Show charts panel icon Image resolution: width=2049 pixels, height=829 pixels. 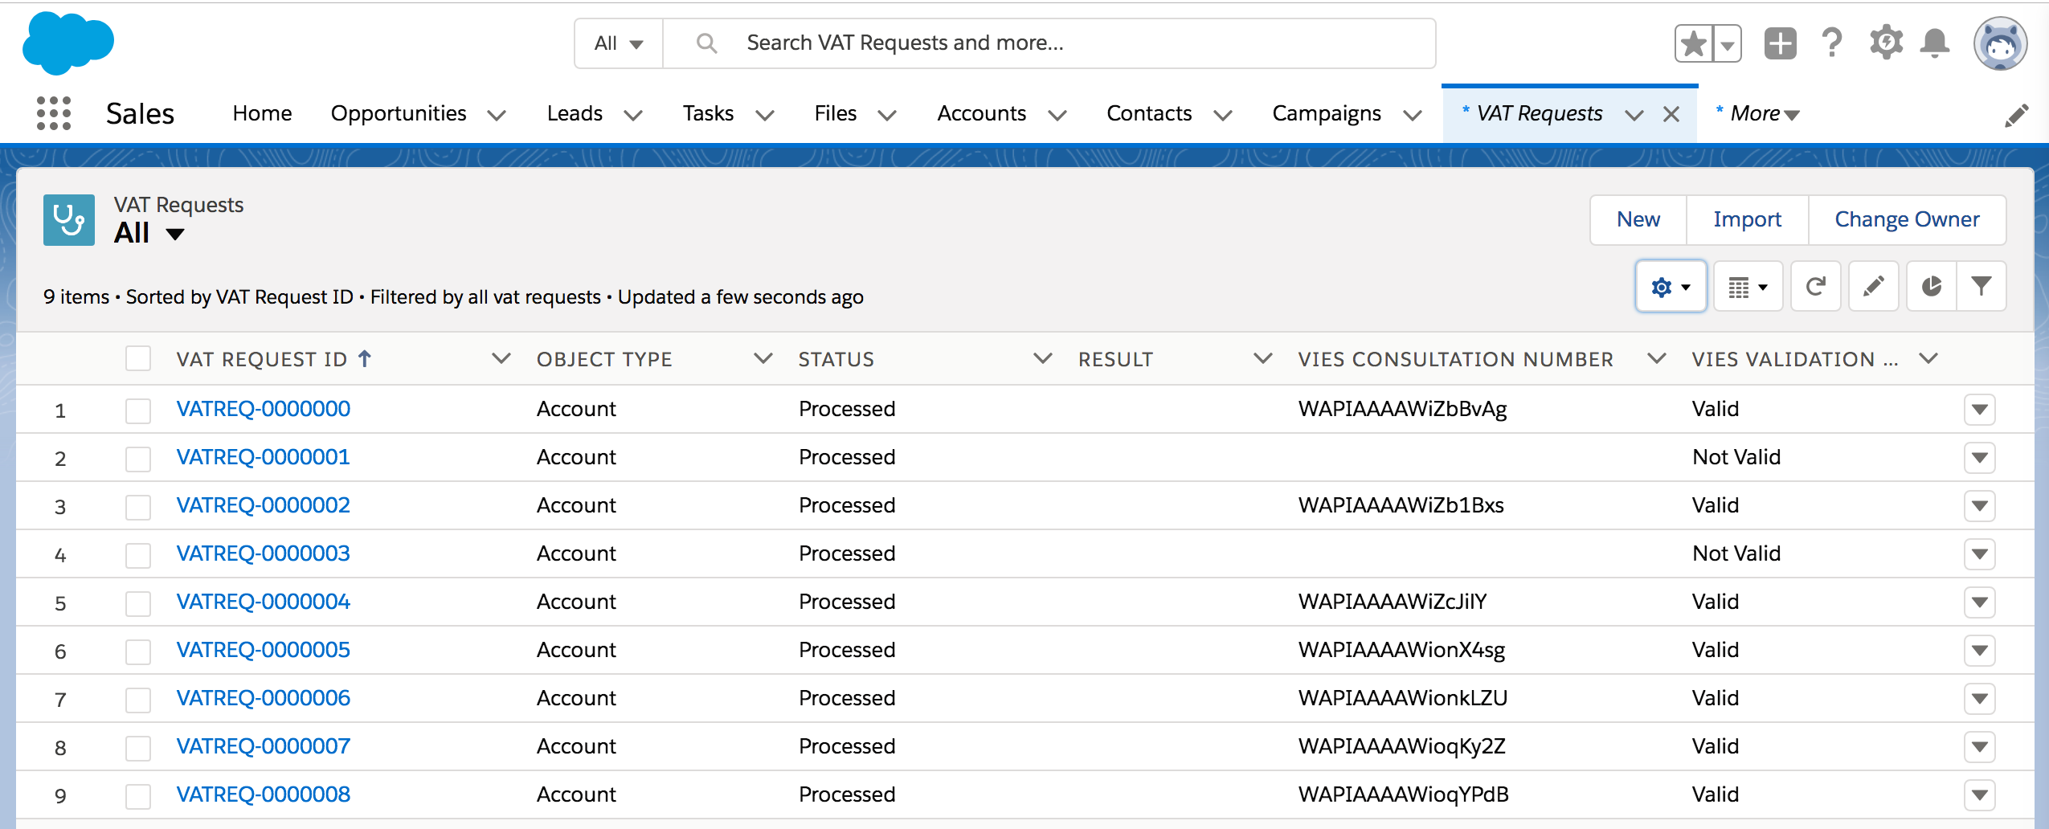coord(1932,286)
